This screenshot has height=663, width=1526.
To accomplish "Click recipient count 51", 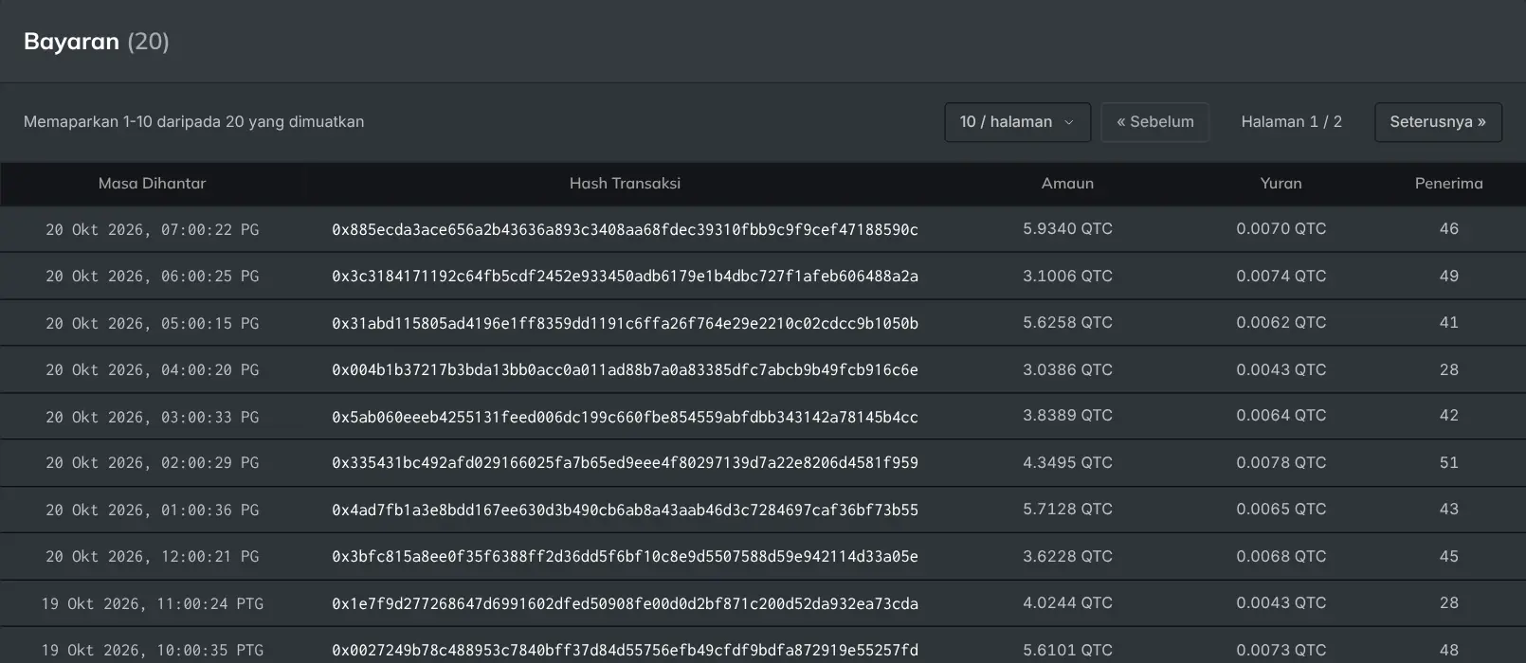I will [x=1448, y=463].
